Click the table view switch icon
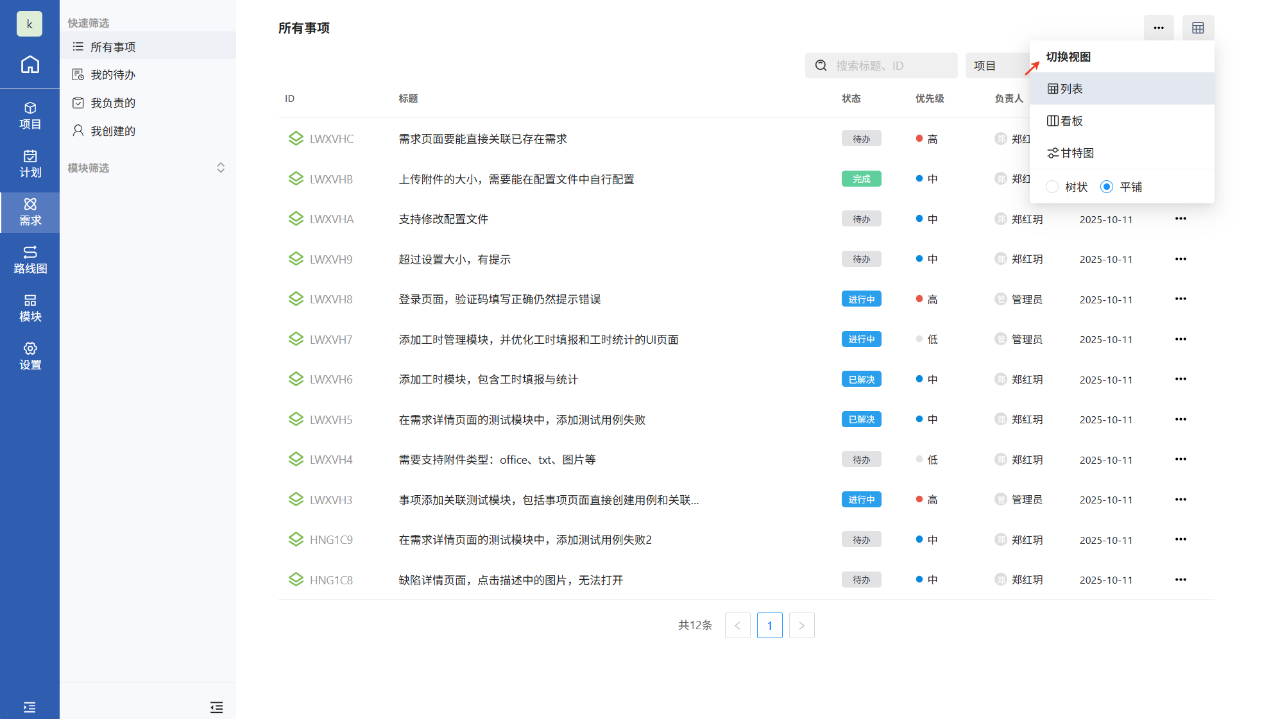Screen dimensions: 1262x719 pos(1197,28)
